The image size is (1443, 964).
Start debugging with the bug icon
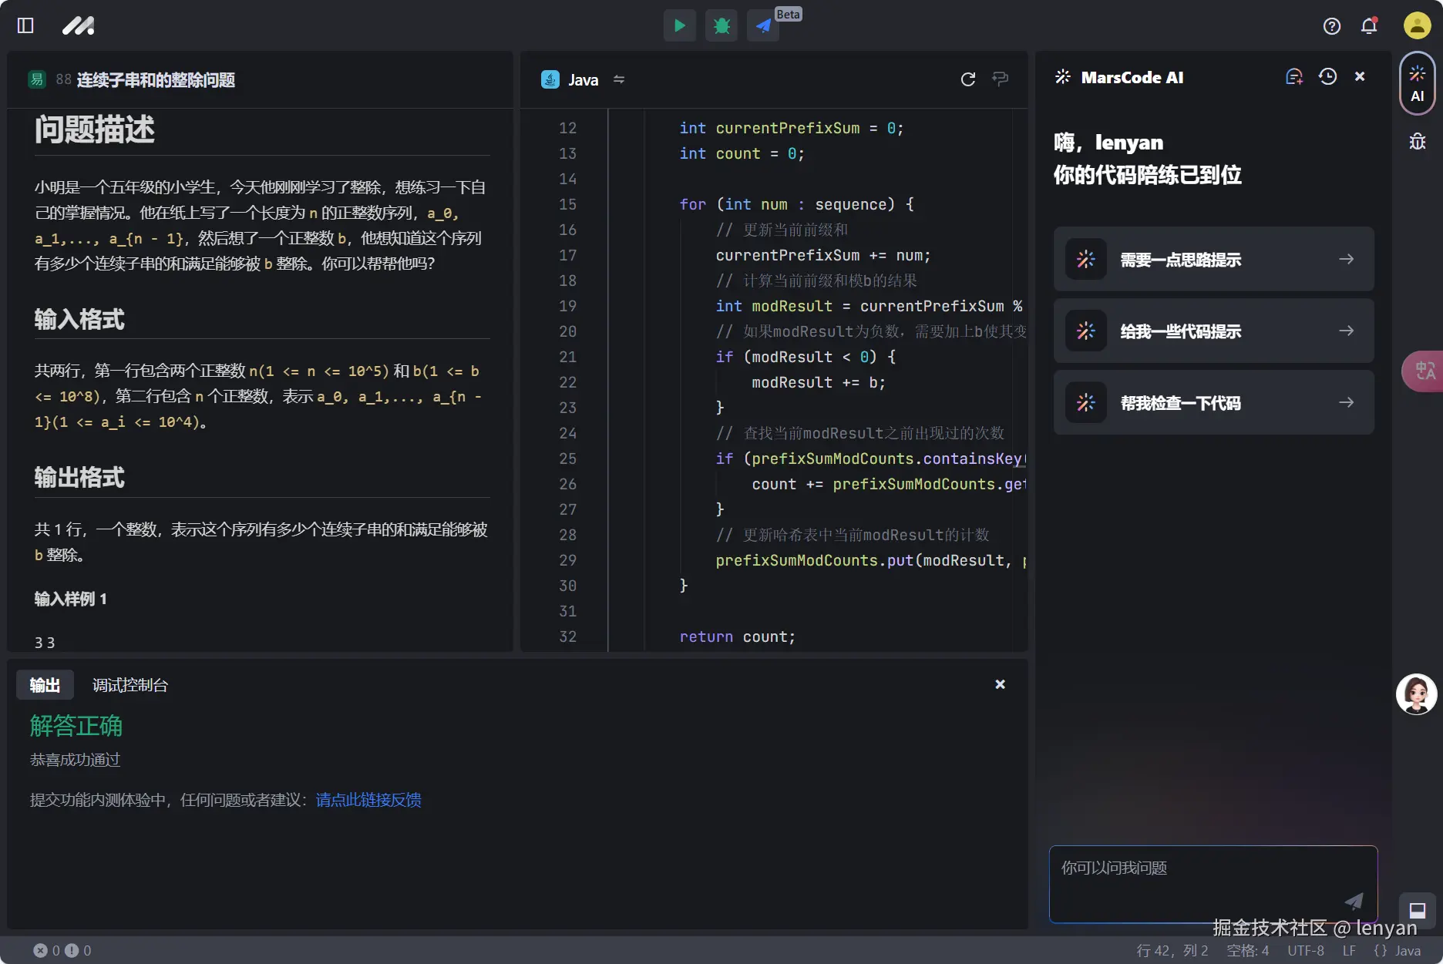point(721,25)
